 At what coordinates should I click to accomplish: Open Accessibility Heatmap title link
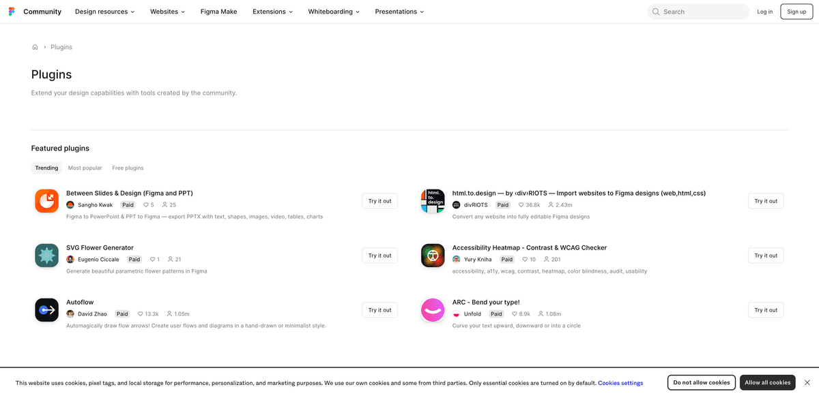(530, 248)
